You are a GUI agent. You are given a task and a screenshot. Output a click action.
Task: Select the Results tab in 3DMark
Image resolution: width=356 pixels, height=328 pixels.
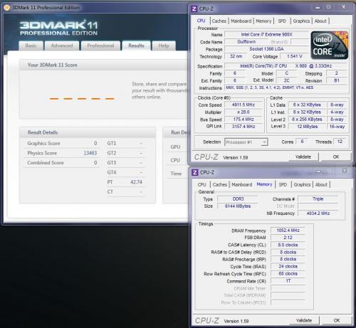[x=136, y=46]
